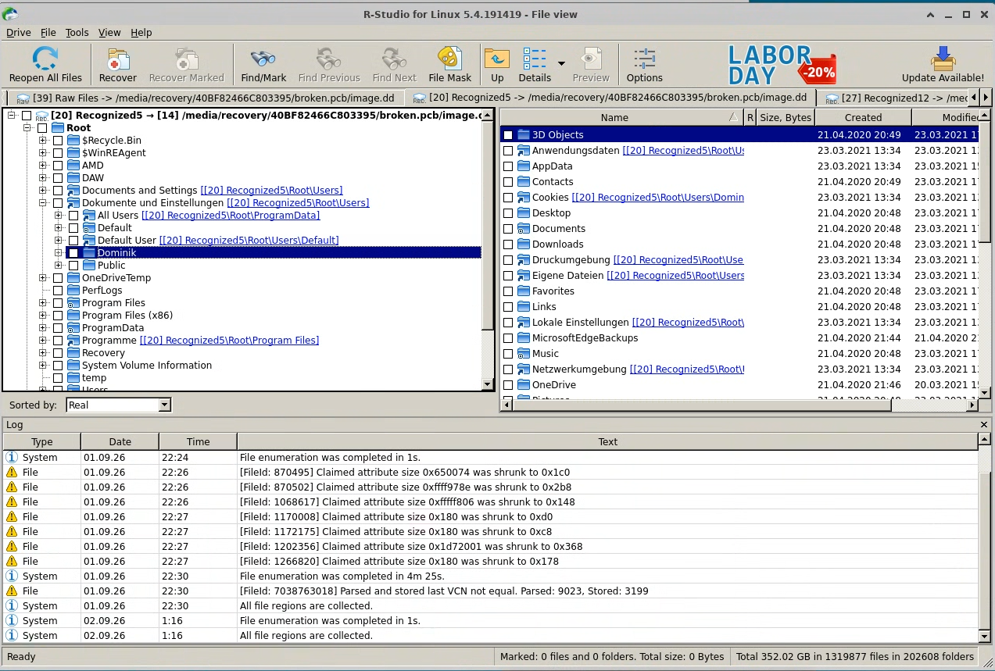Click the file list horizontal scrollbar right arrow

tap(972, 405)
